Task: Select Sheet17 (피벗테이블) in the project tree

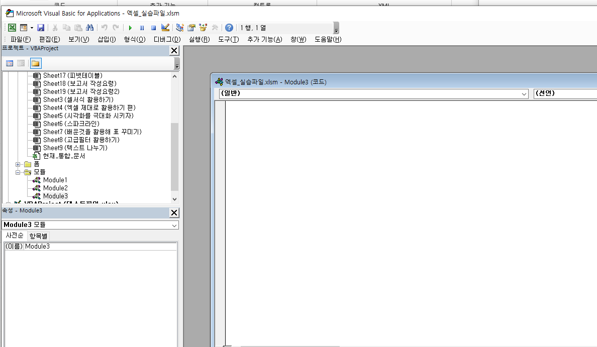Action: [x=73, y=76]
